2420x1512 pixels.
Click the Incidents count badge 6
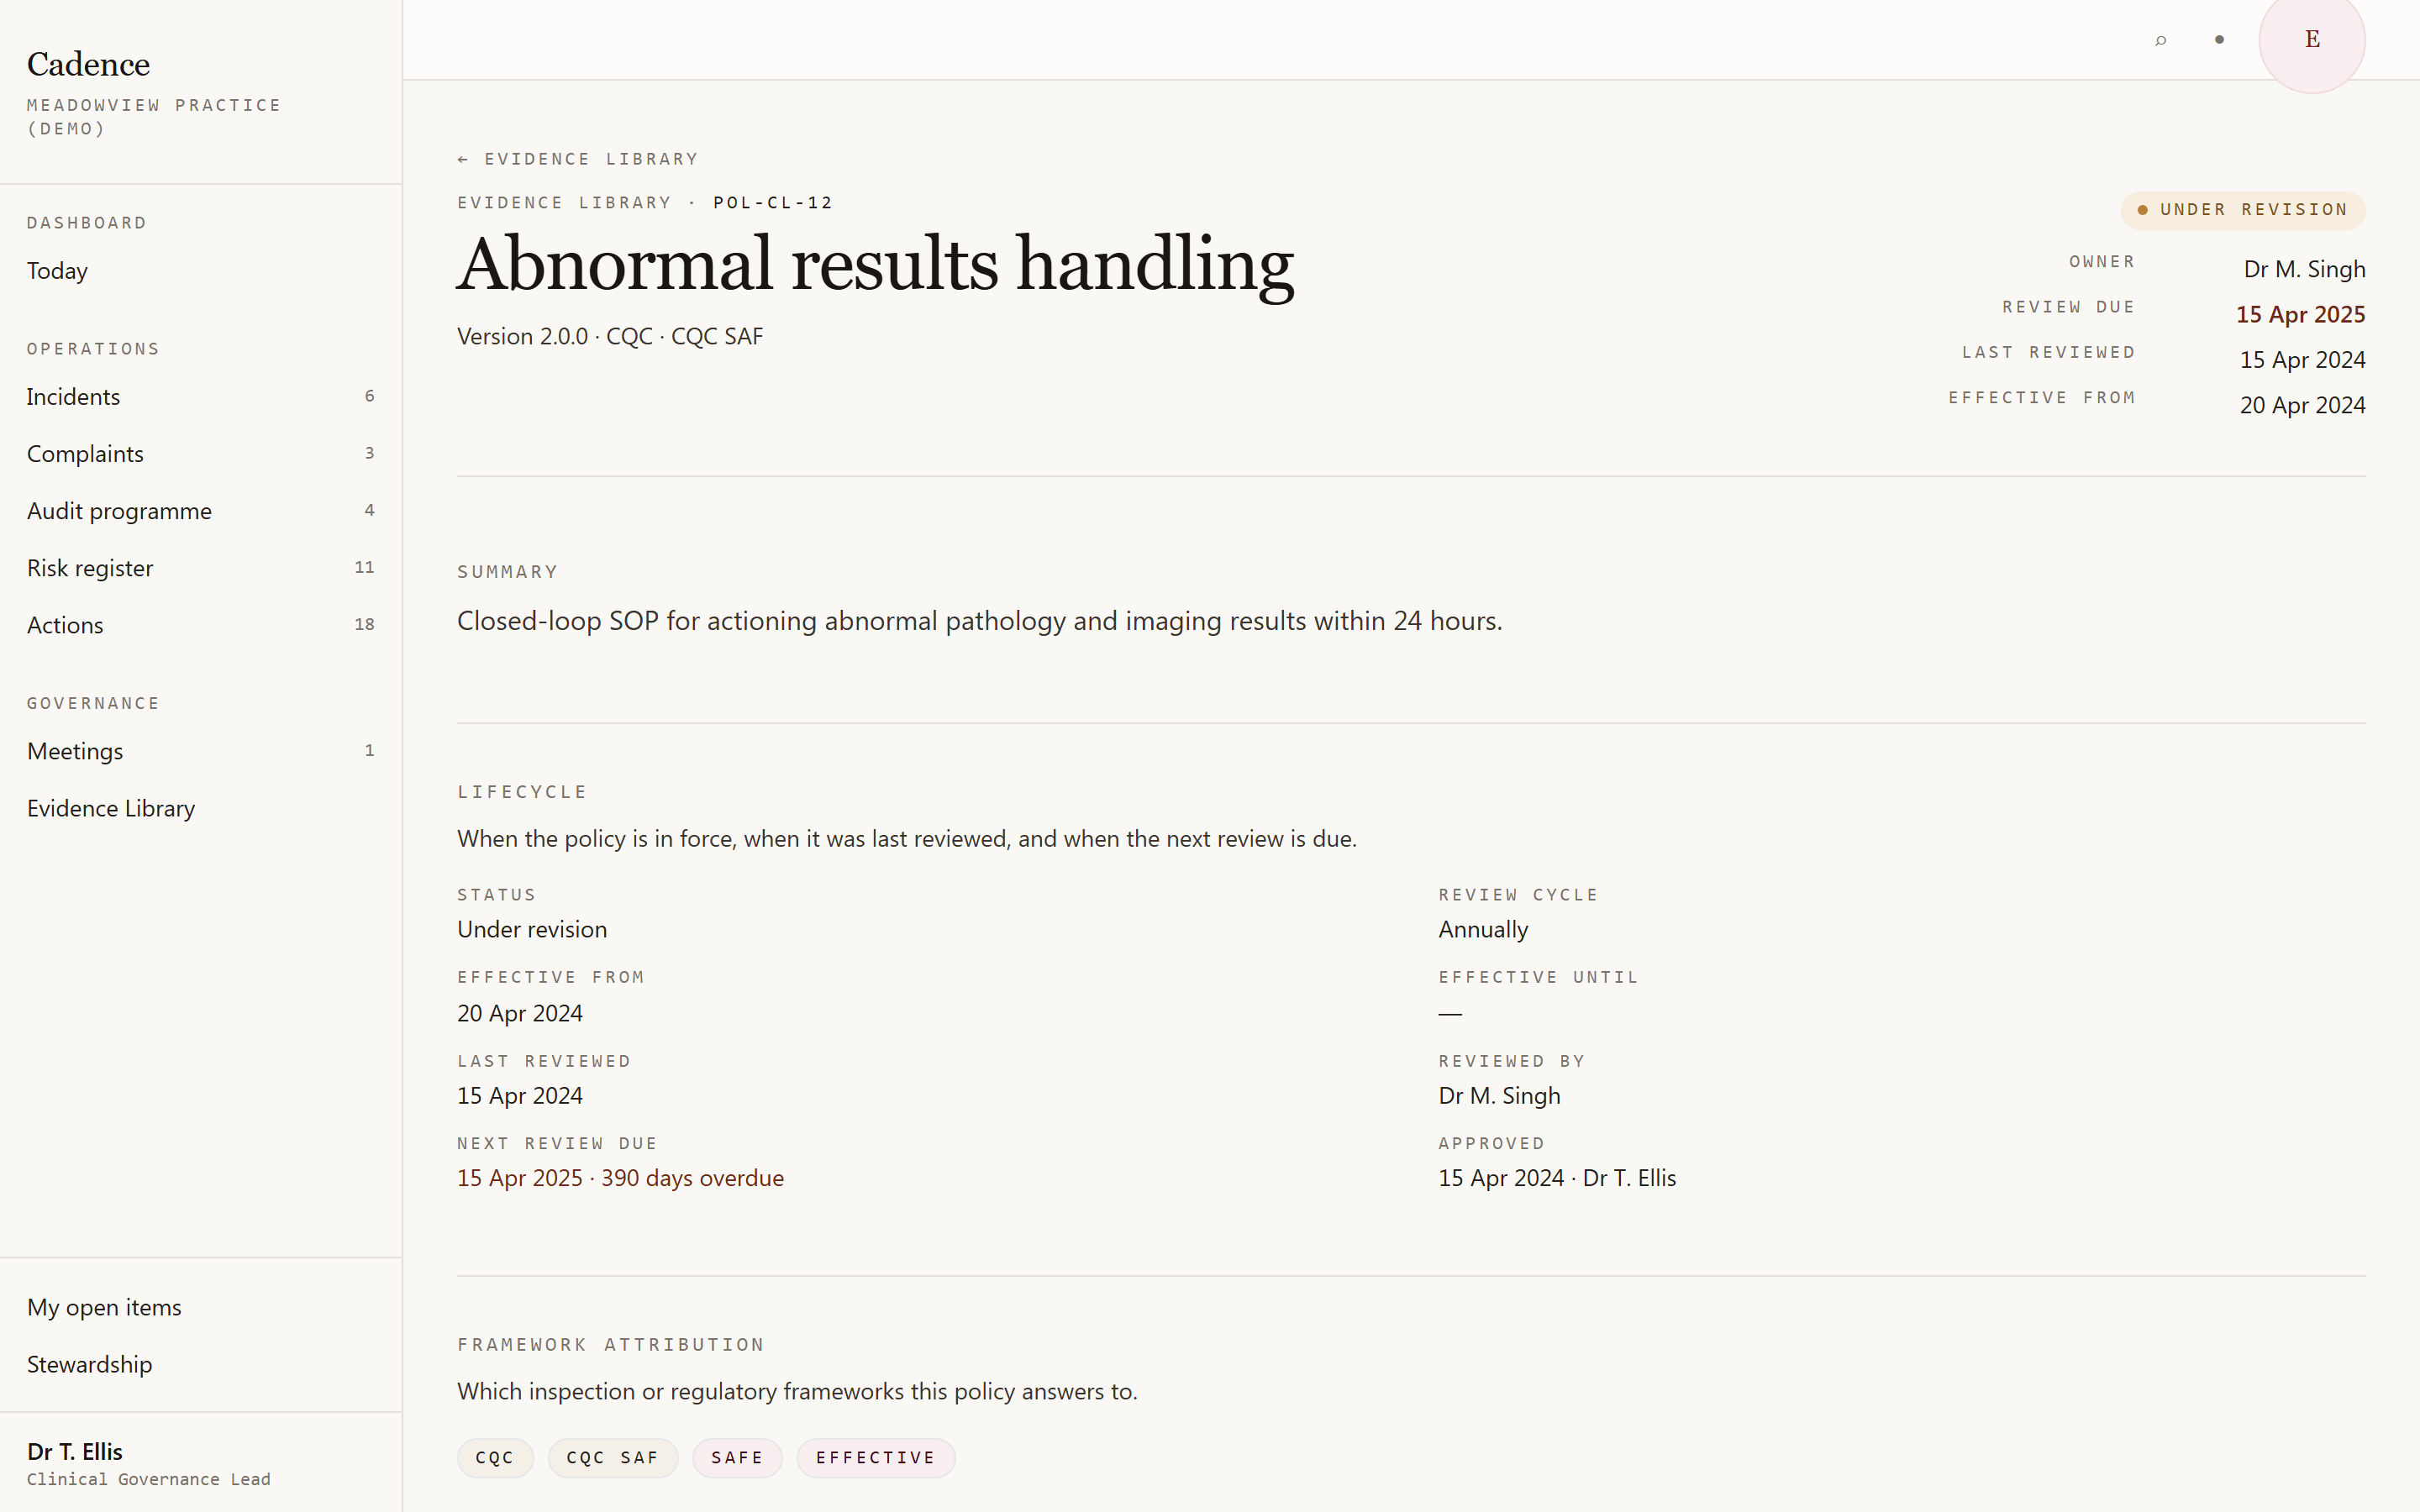(369, 396)
